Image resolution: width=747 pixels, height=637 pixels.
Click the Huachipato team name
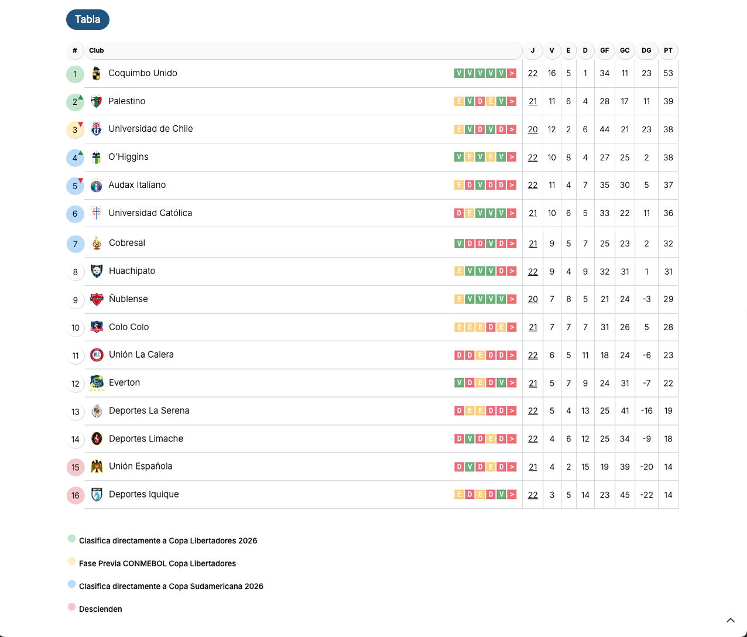[132, 271]
